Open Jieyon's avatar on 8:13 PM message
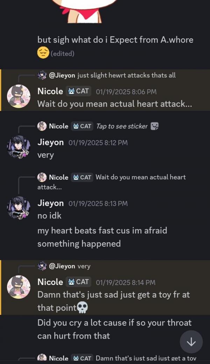 (19, 208)
